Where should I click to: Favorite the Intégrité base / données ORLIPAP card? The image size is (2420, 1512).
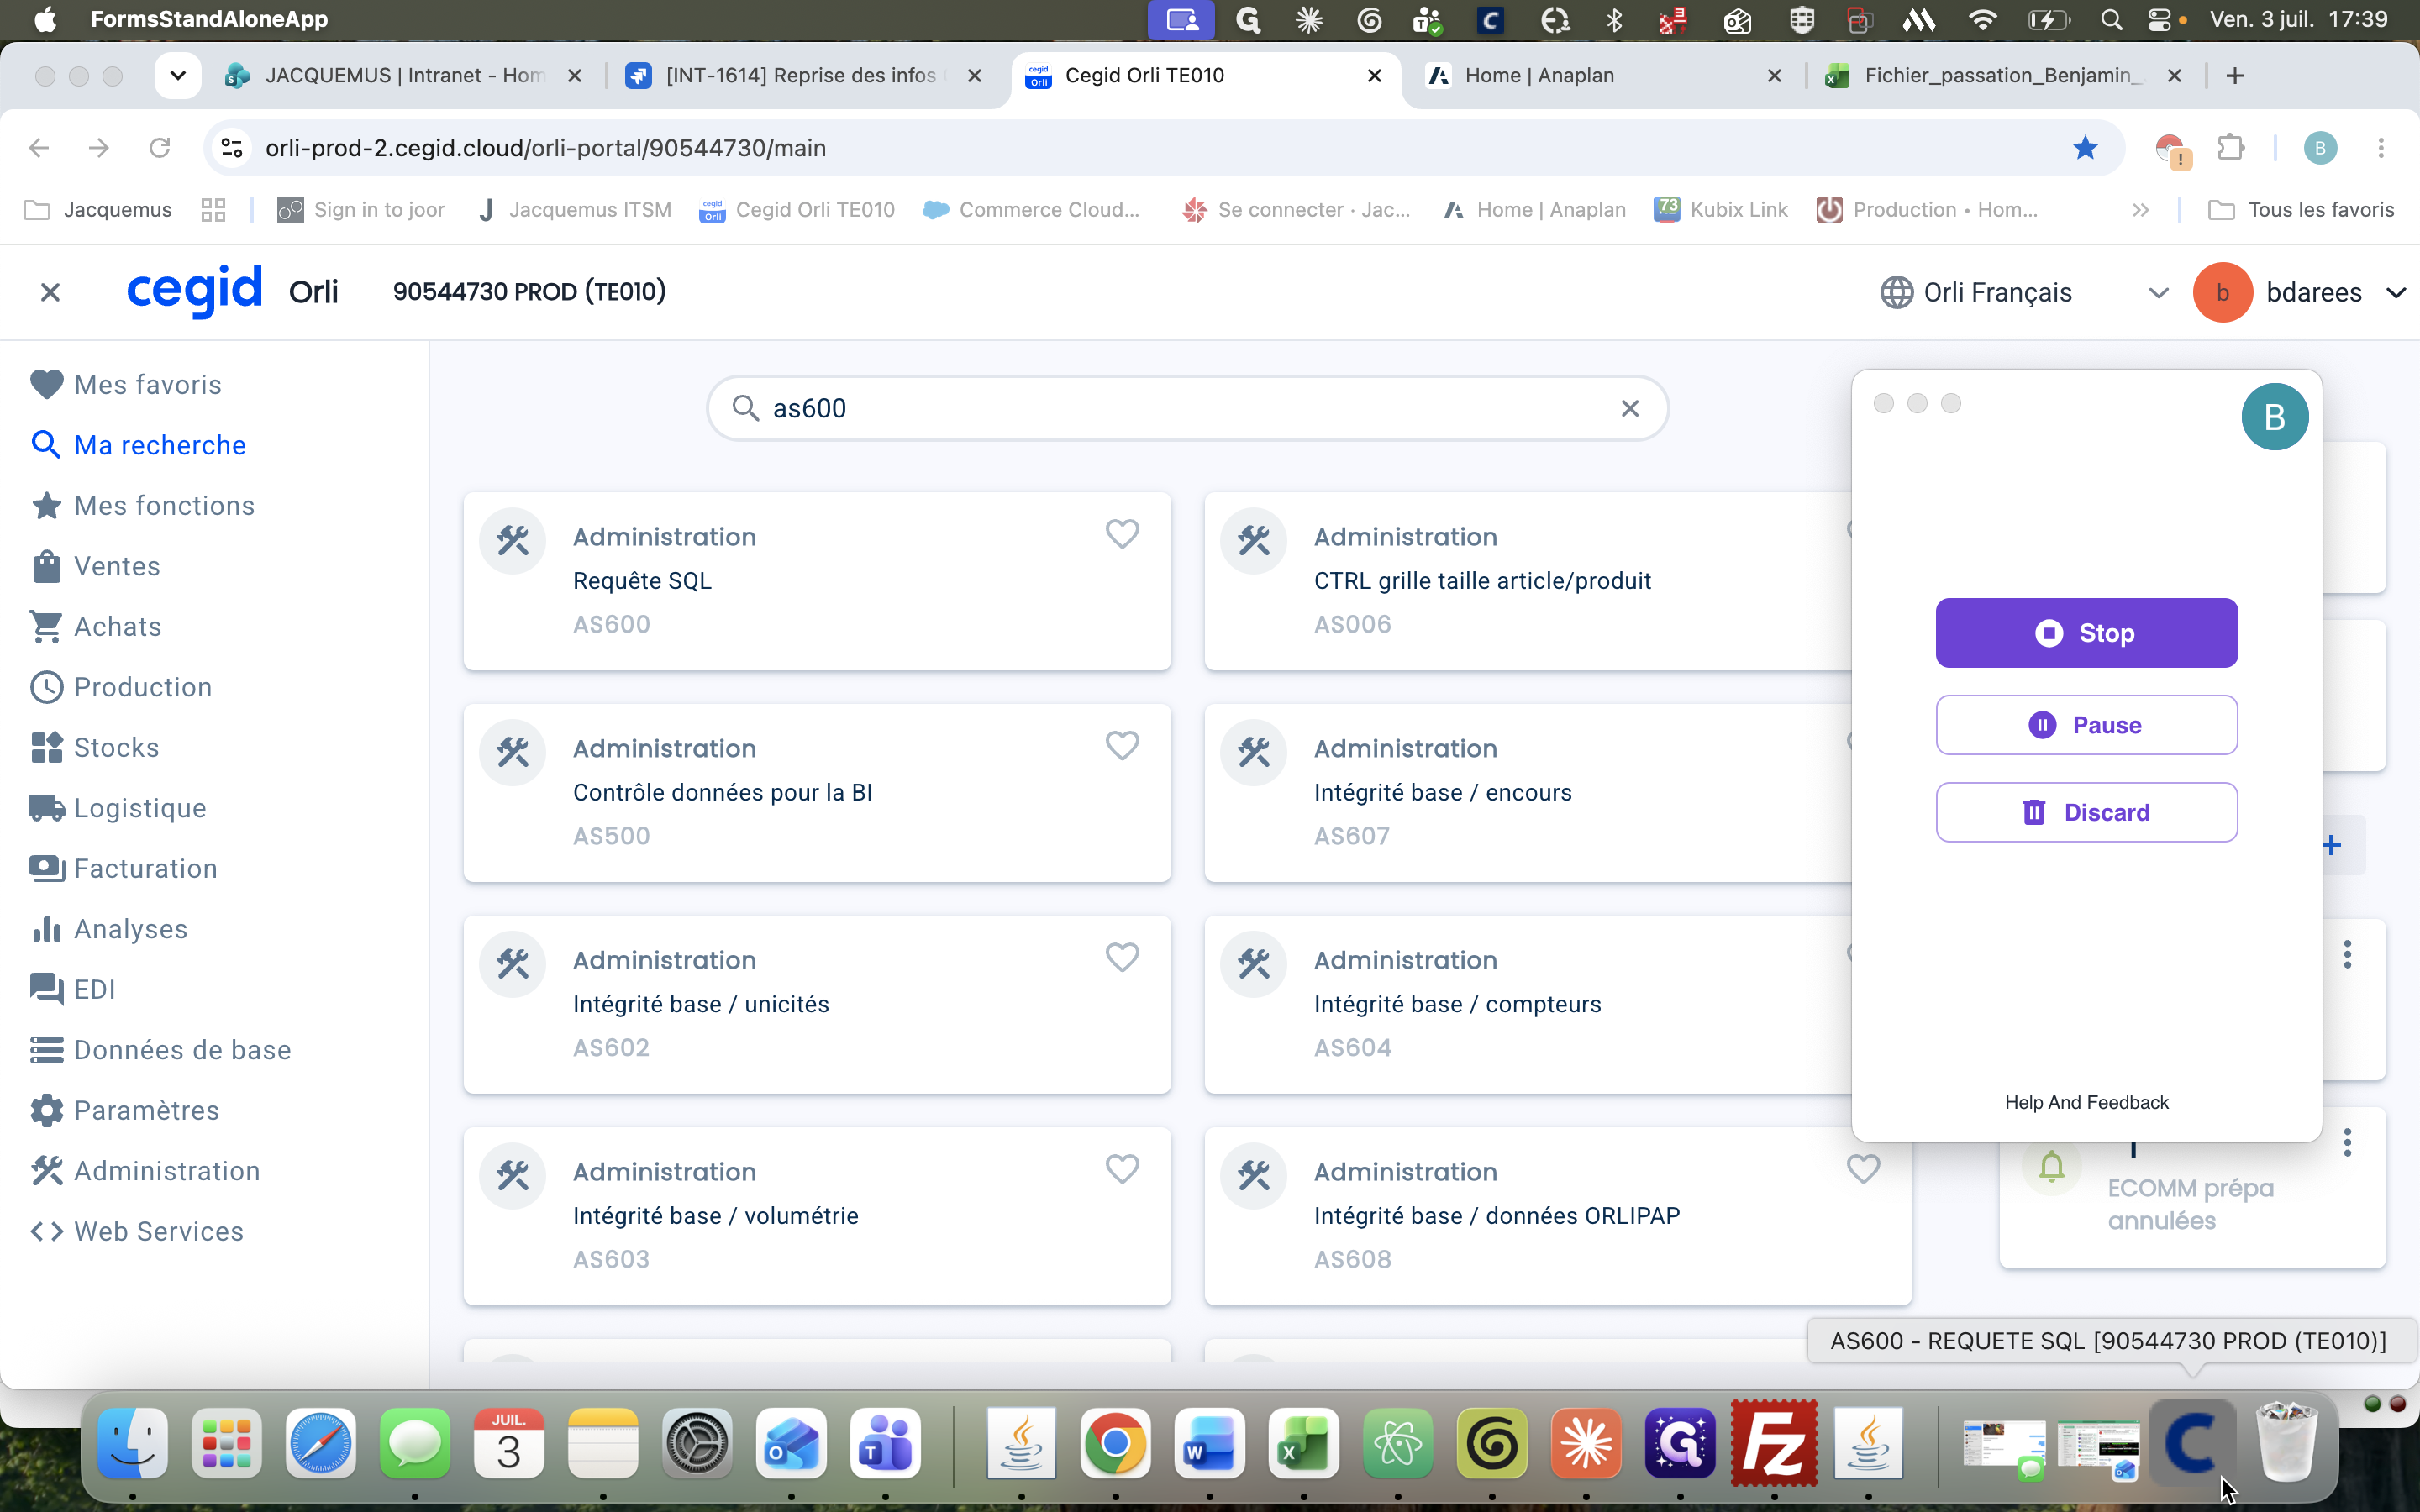[x=1863, y=1169]
